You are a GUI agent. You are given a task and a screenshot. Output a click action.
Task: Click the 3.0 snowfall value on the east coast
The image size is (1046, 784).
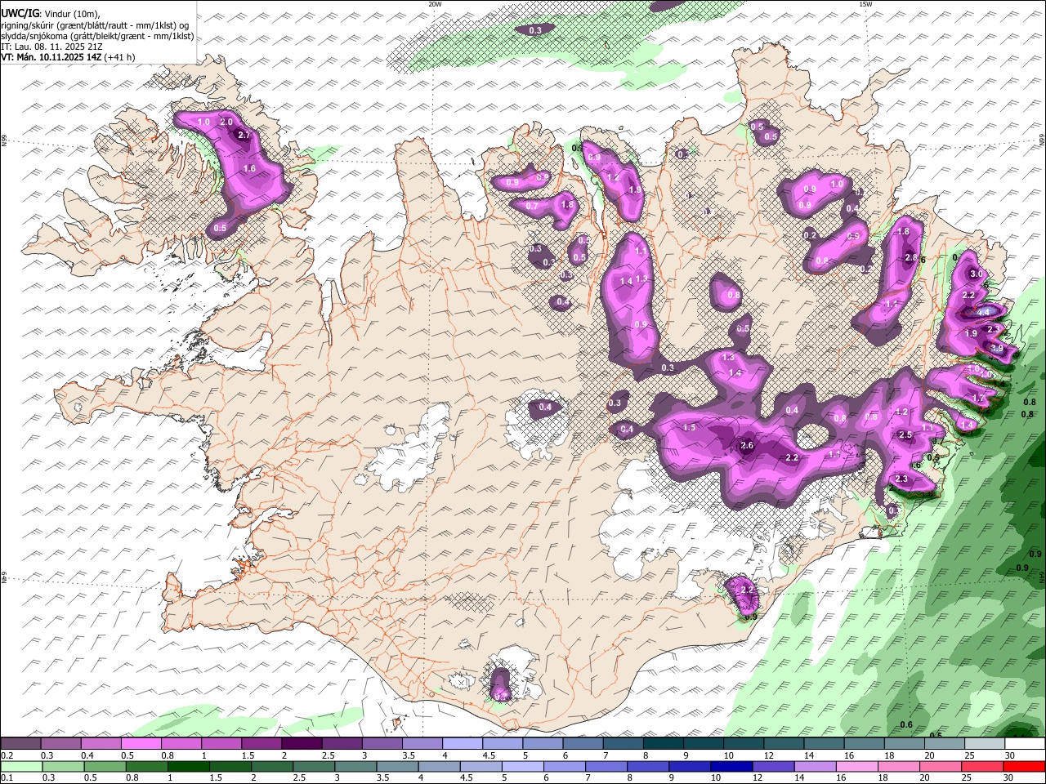976,274
